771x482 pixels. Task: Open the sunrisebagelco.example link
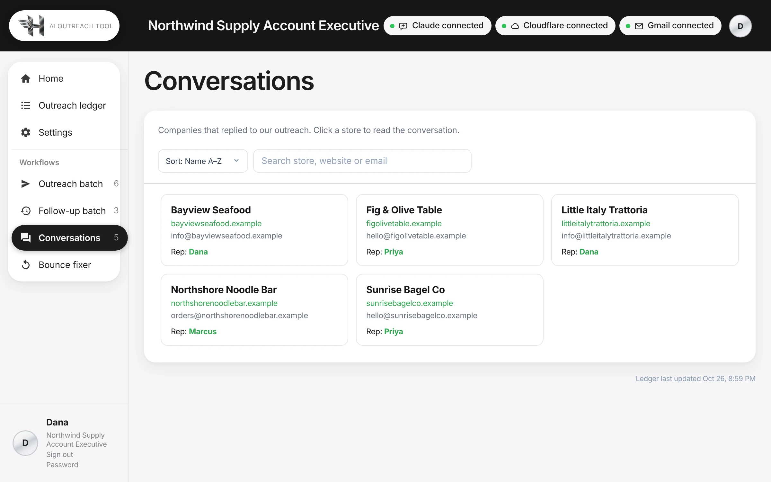(410, 303)
